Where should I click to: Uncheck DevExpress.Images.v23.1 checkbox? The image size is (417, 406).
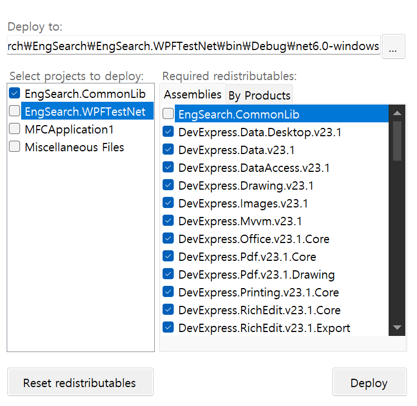coord(168,203)
